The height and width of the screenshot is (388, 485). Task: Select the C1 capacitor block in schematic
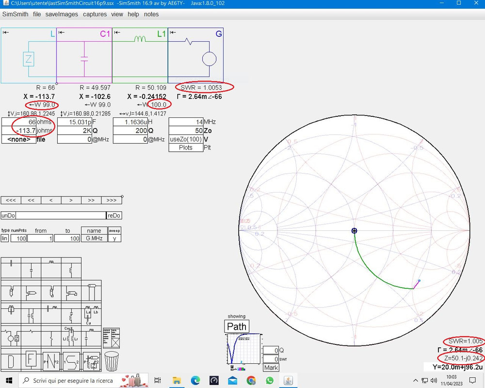click(84, 56)
